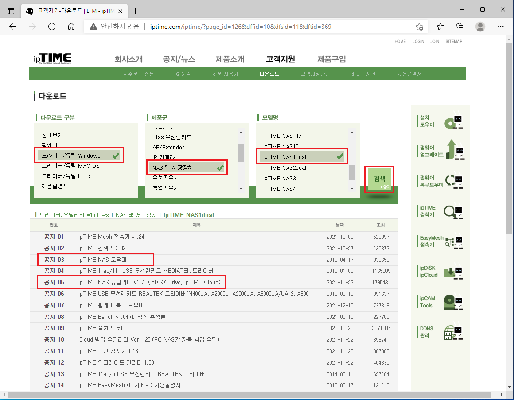Open 제품구입 main menu
514x400 pixels.
pyautogui.click(x=331, y=59)
